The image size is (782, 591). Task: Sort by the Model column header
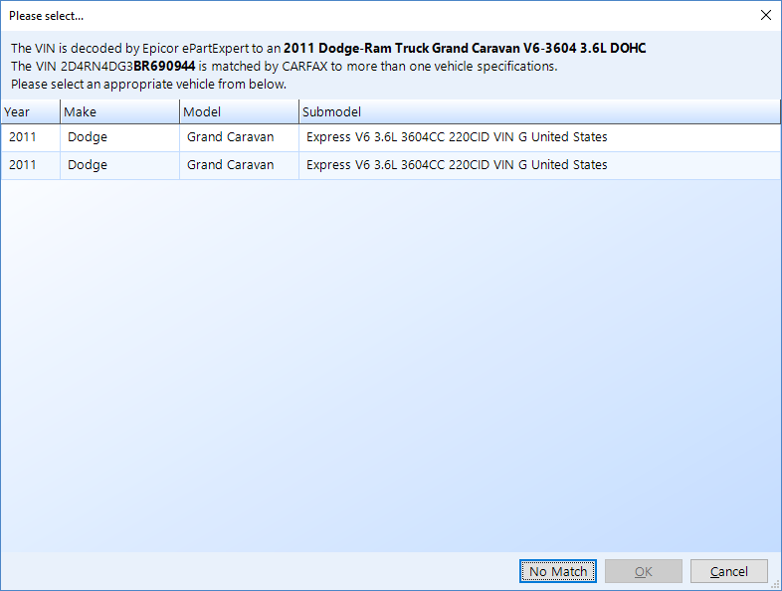[x=240, y=111]
